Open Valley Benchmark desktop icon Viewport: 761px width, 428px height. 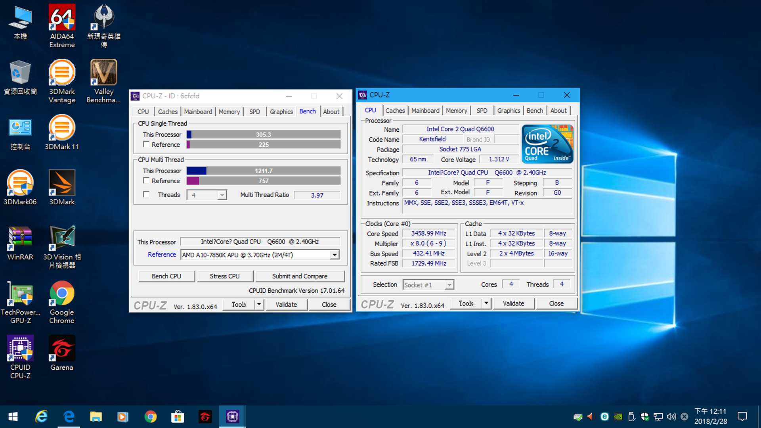coord(103,81)
